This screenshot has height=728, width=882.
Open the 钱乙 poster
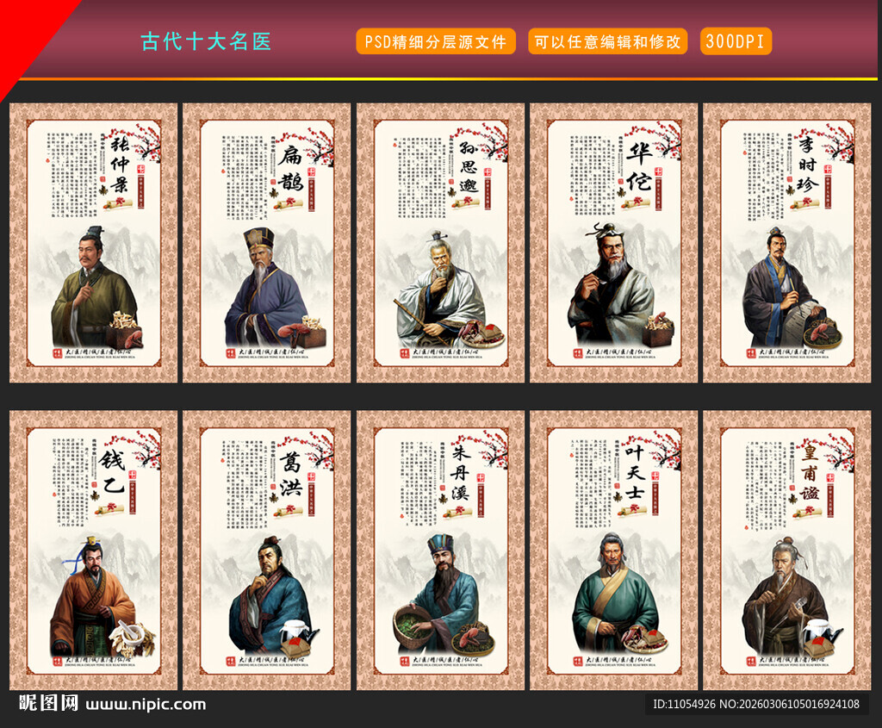coord(93,551)
